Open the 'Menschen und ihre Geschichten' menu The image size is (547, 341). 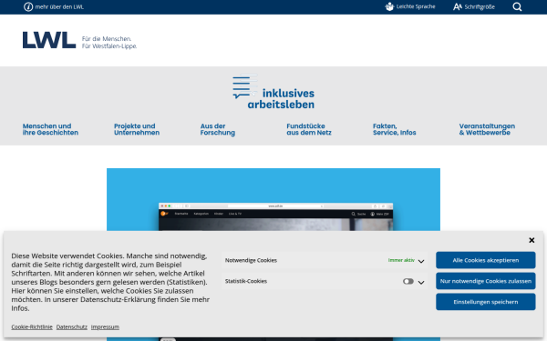(x=50, y=129)
